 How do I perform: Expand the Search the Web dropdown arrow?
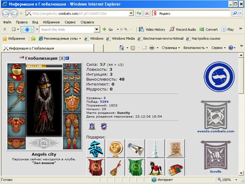click(x=97, y=30)
